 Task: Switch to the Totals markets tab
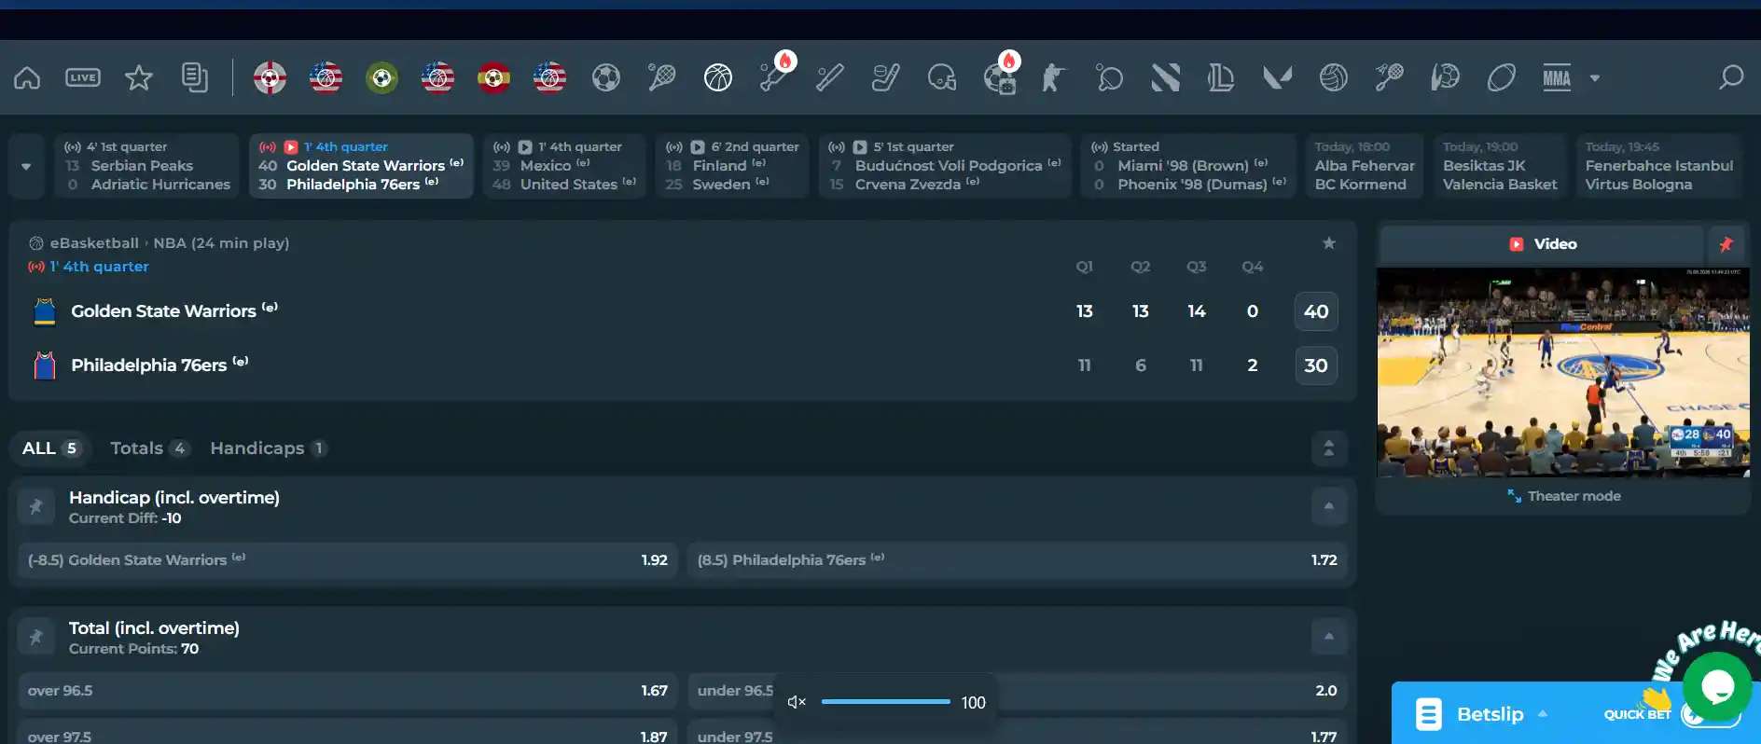pyautogui.click(x=150, y=448)
